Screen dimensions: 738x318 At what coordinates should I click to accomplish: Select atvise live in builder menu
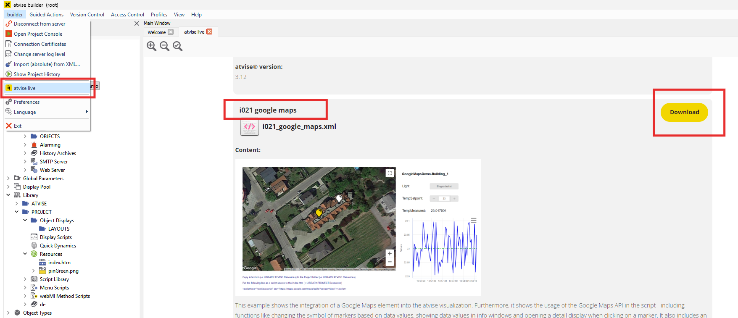click(47, 88)
